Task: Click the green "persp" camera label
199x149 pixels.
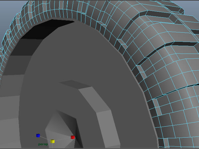Action: [43, 144]
